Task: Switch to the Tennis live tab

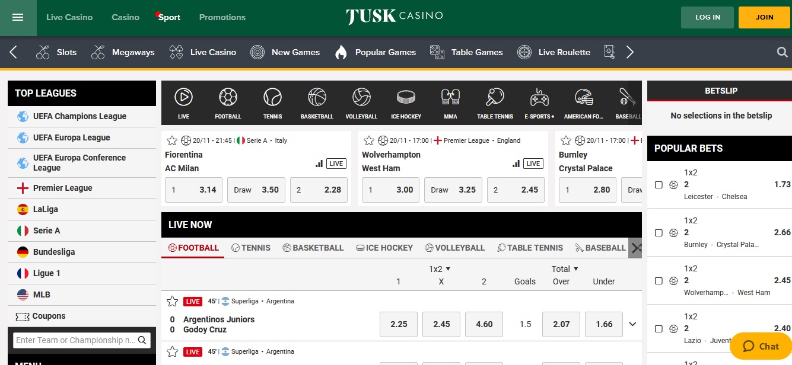Action: coord(251,248)
